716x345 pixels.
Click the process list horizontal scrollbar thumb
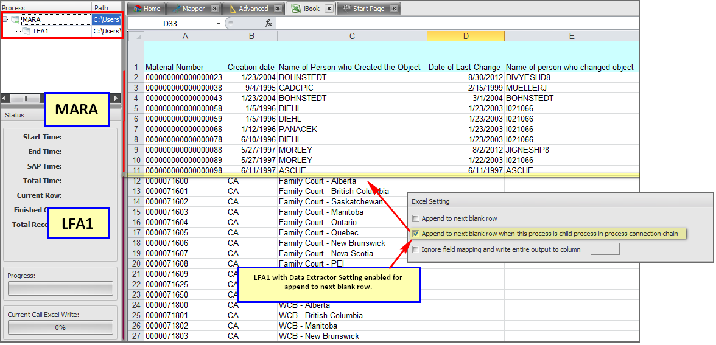pyautogui.click(x=24, y=98)
